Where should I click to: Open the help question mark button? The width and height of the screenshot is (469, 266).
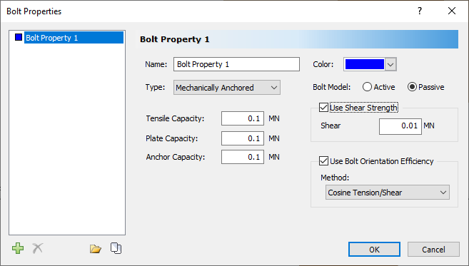420,11
